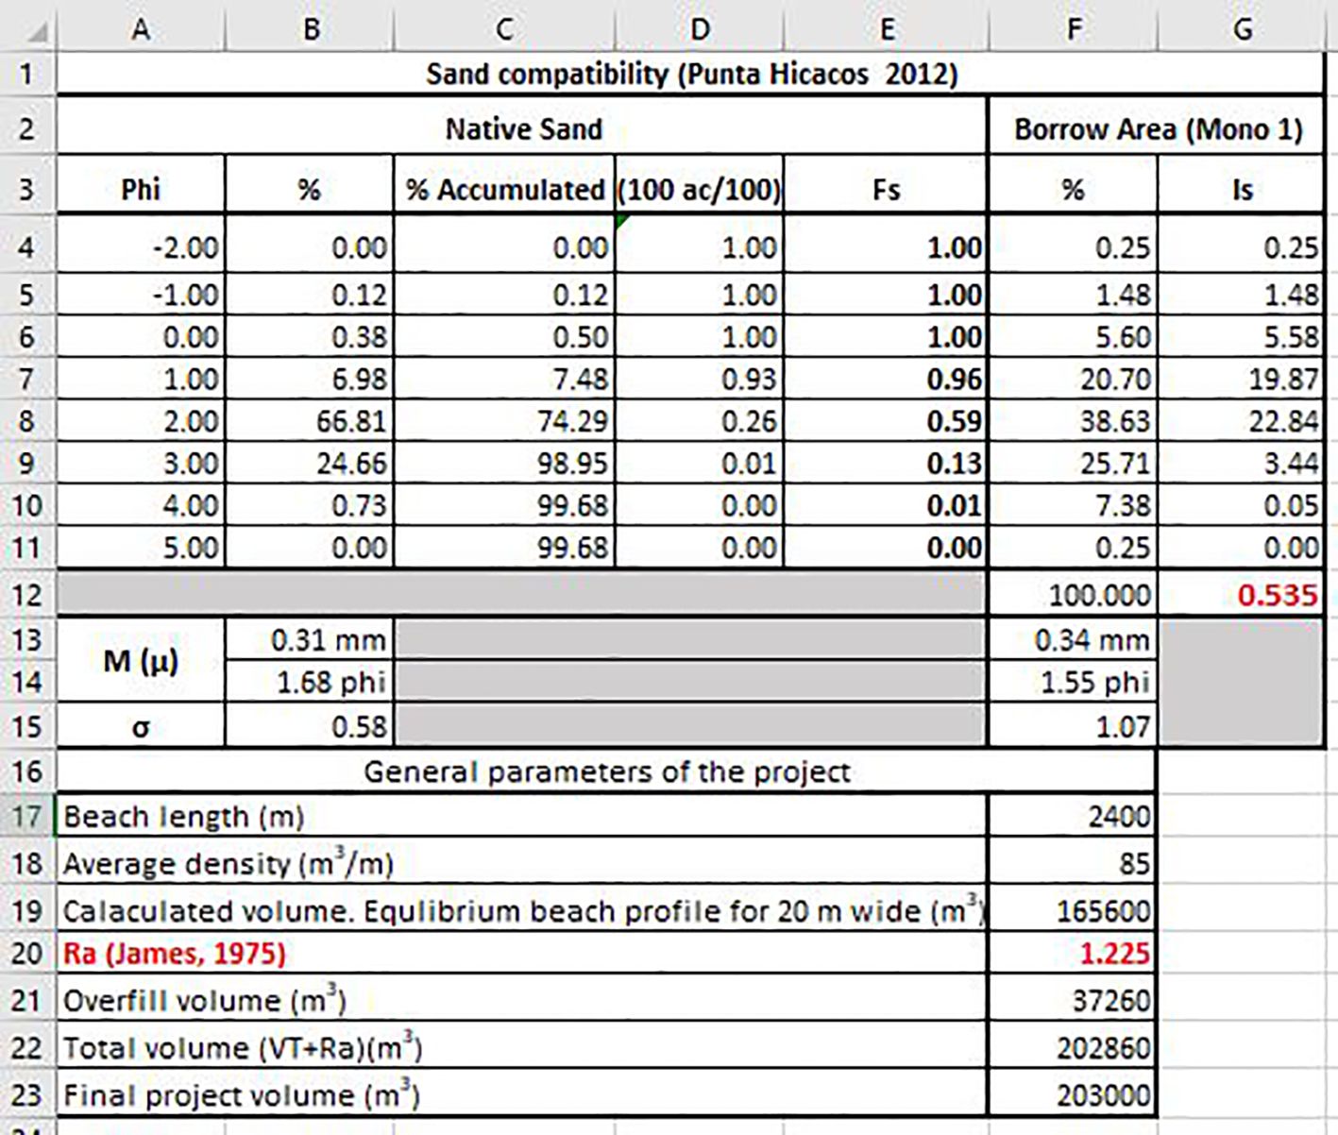Click the '(100 ac/100)' cell with green marker
1338x1135 pixels.
pos(699,190)
